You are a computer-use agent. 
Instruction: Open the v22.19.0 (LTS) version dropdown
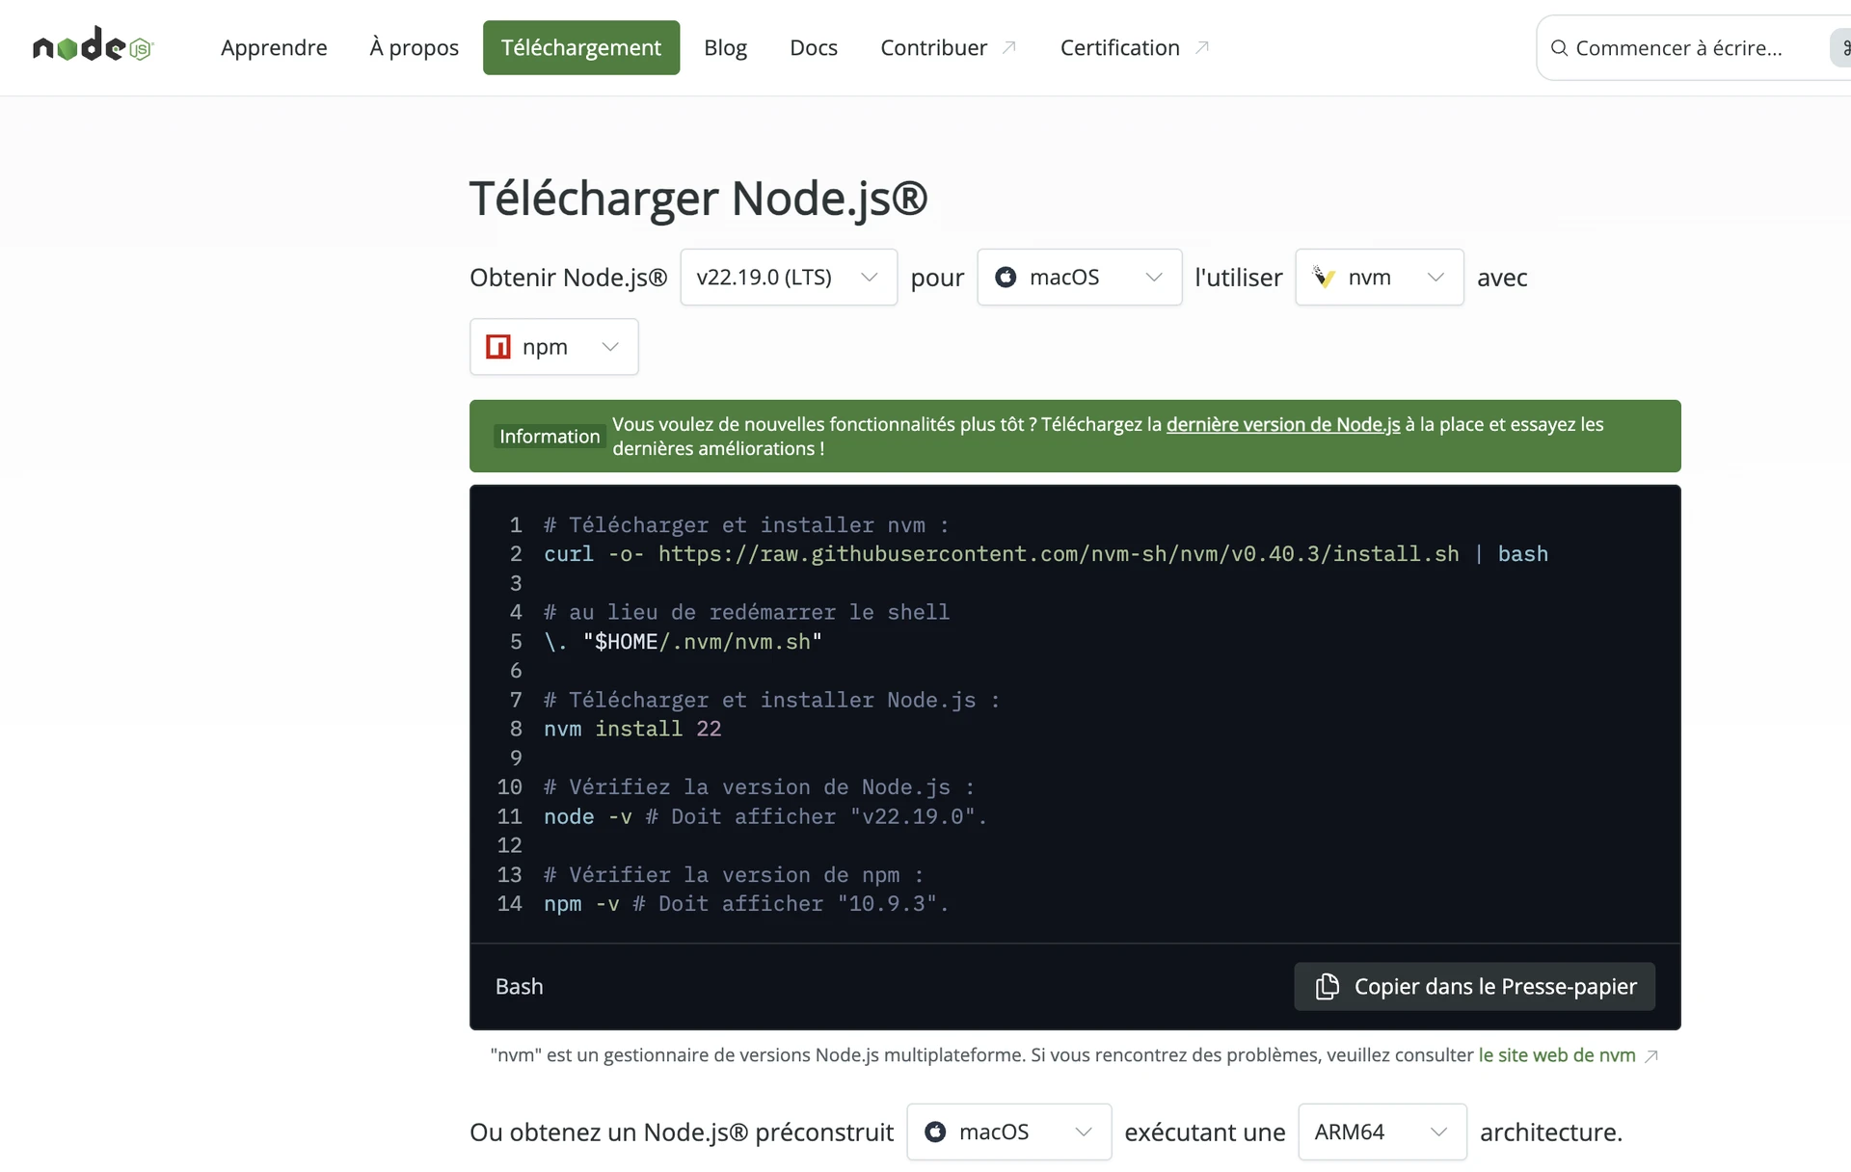(x=788, y=278)
